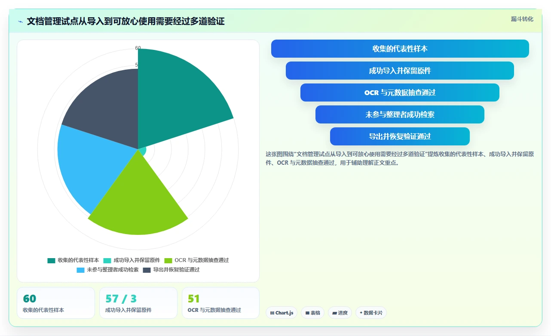Select the Chart.js tag chip
The height and width of the screenshot is (336, 551).
(x=282, y=313)
